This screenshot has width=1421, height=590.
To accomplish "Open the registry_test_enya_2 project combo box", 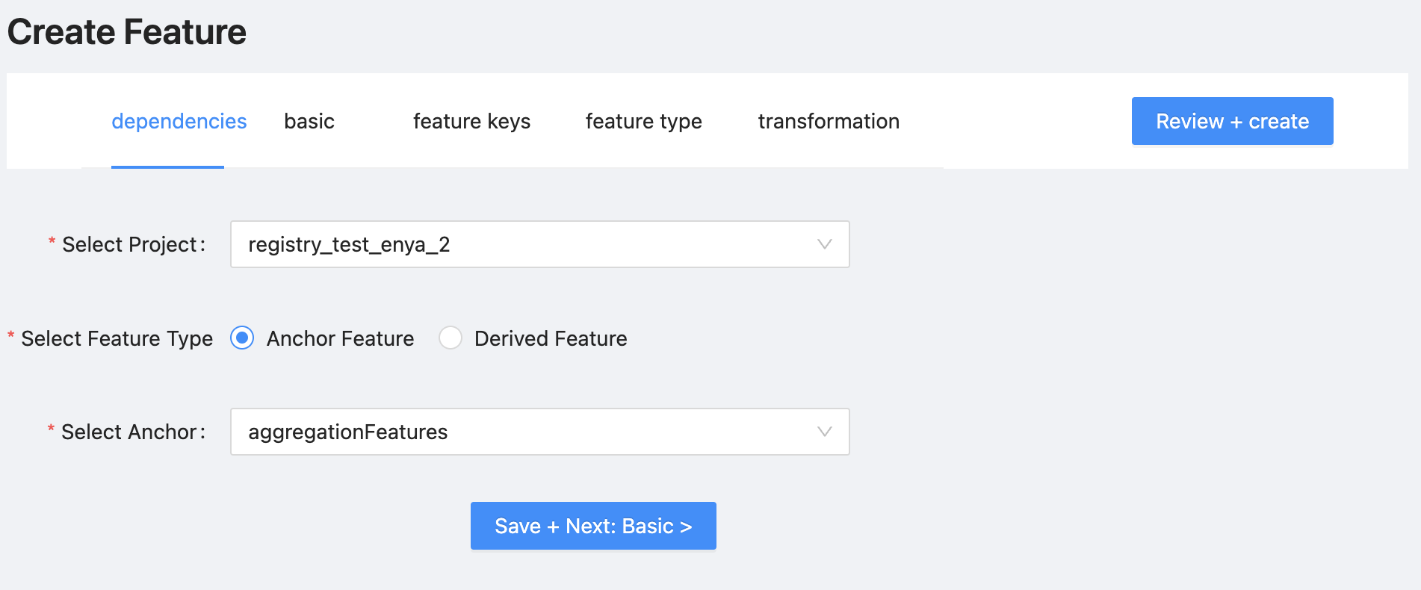I will (x=523, y=244).
